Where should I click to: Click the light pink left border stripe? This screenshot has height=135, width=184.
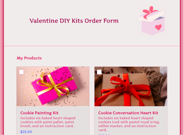(1, 67)
